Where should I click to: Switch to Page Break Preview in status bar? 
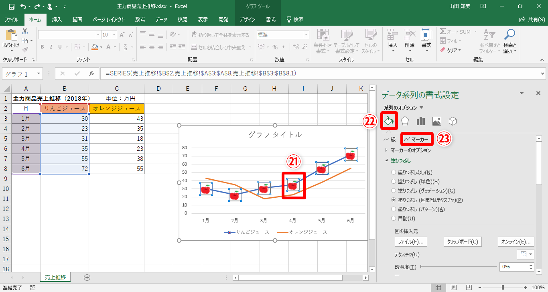click(468, 287)
